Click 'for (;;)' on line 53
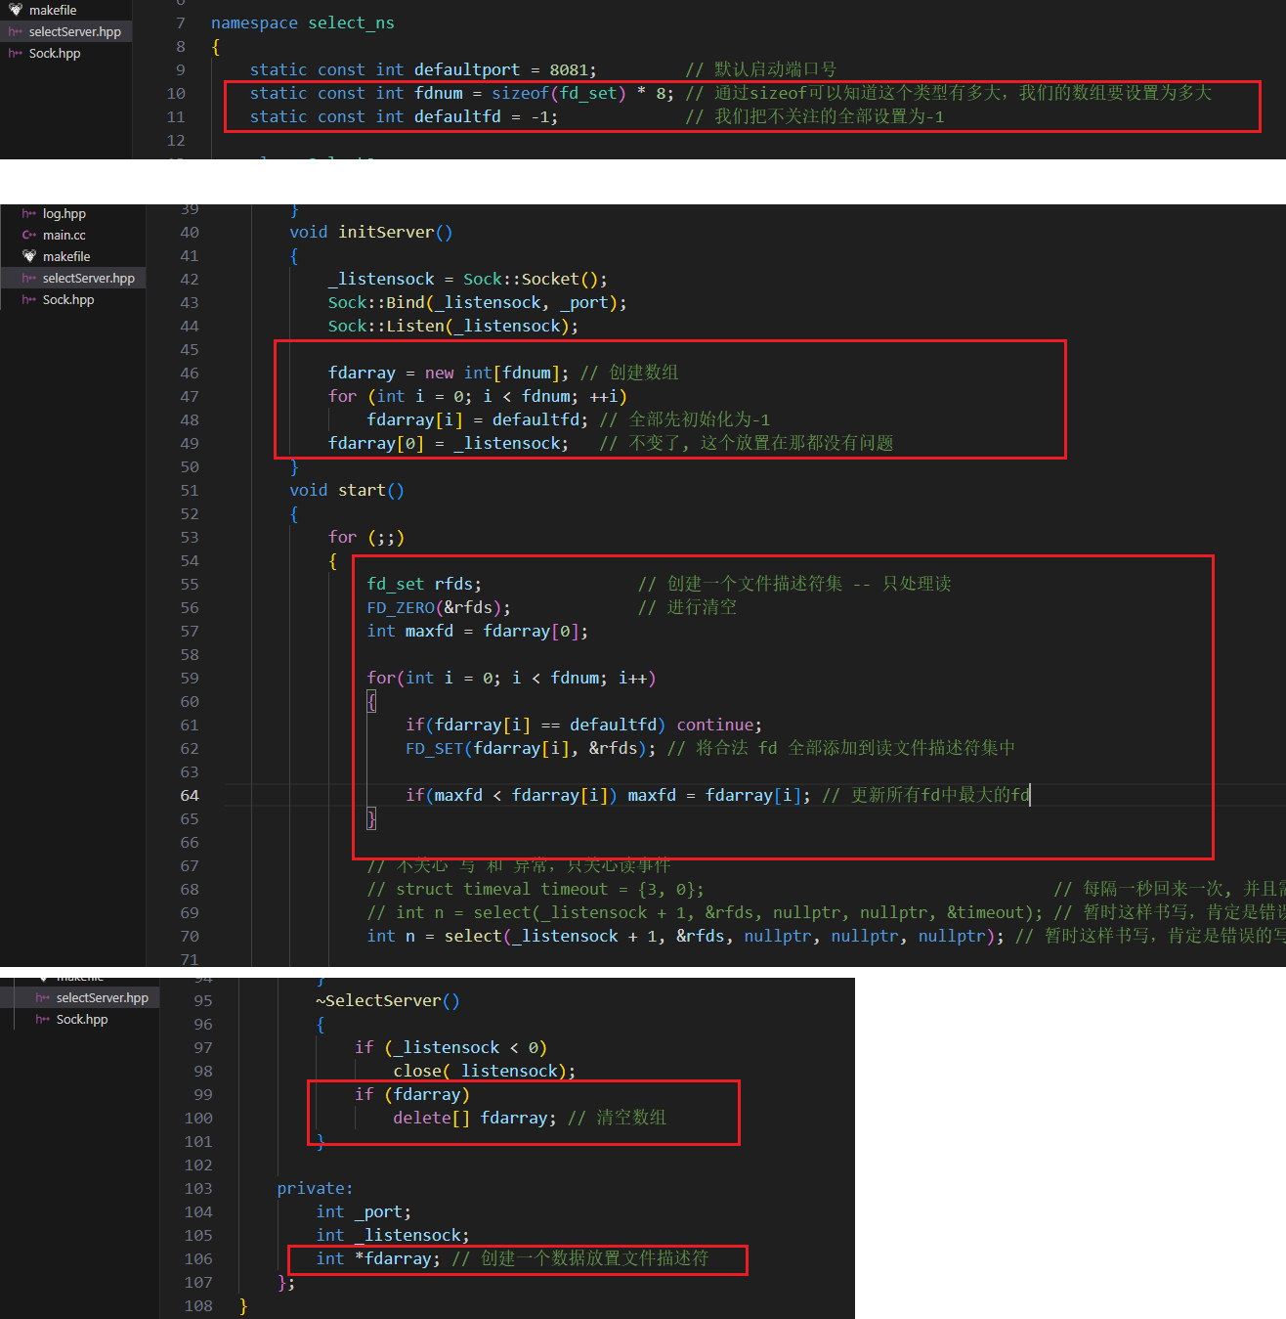This screenshot has height=1319, width=1286. coord(366,537)
